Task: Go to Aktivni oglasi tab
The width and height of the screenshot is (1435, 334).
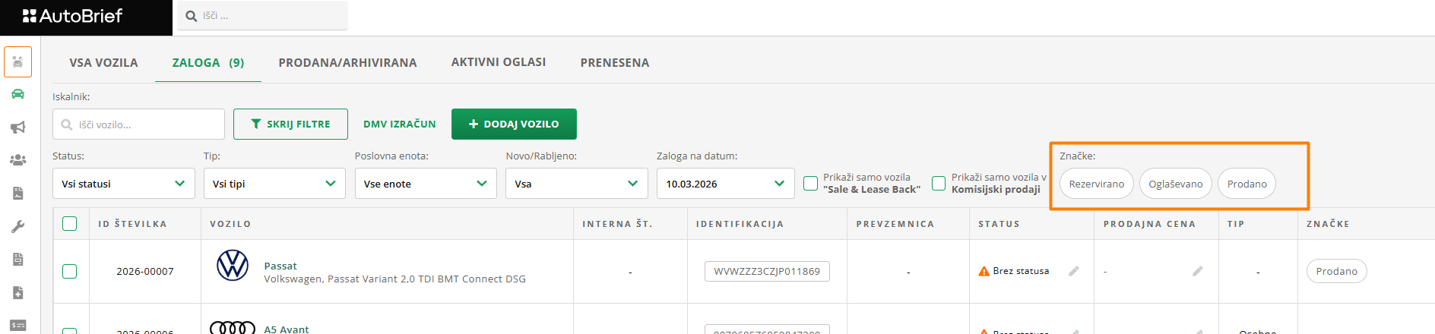Action: click(x=499, y=62)
